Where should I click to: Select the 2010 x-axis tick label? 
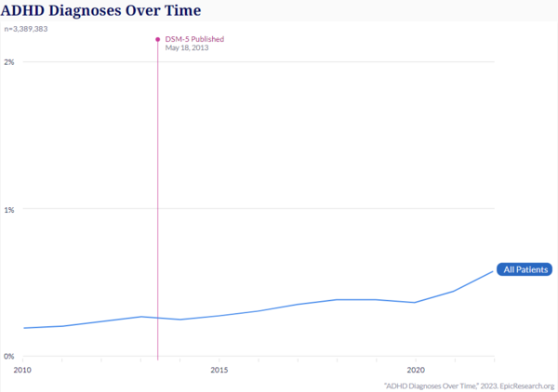pos(22,370)
